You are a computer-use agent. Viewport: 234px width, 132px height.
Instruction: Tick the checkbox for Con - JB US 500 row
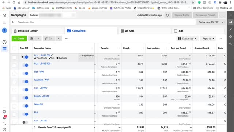pos(14,57)
